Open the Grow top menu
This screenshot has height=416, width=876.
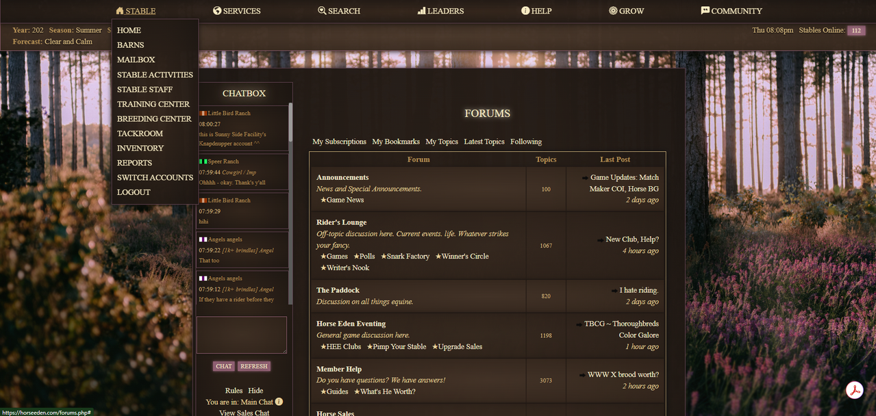626,11
